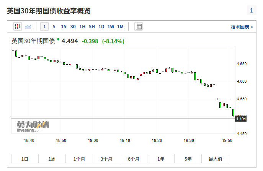The height and width of the screenshot is (171, 263).
Task: Select the 1-minute interval
Action: pos(45,26)
